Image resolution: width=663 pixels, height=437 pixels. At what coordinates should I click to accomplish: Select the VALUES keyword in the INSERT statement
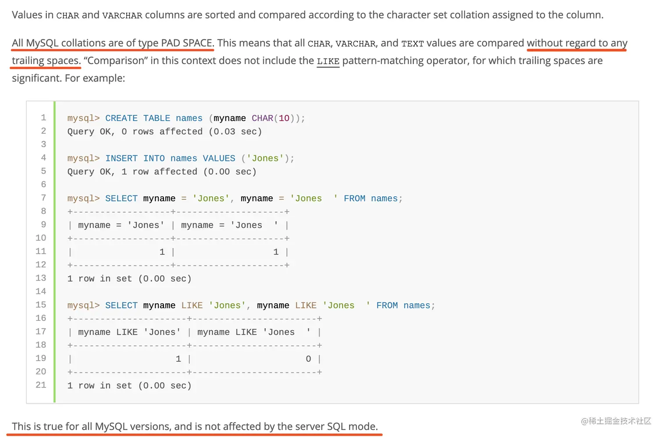219,158
